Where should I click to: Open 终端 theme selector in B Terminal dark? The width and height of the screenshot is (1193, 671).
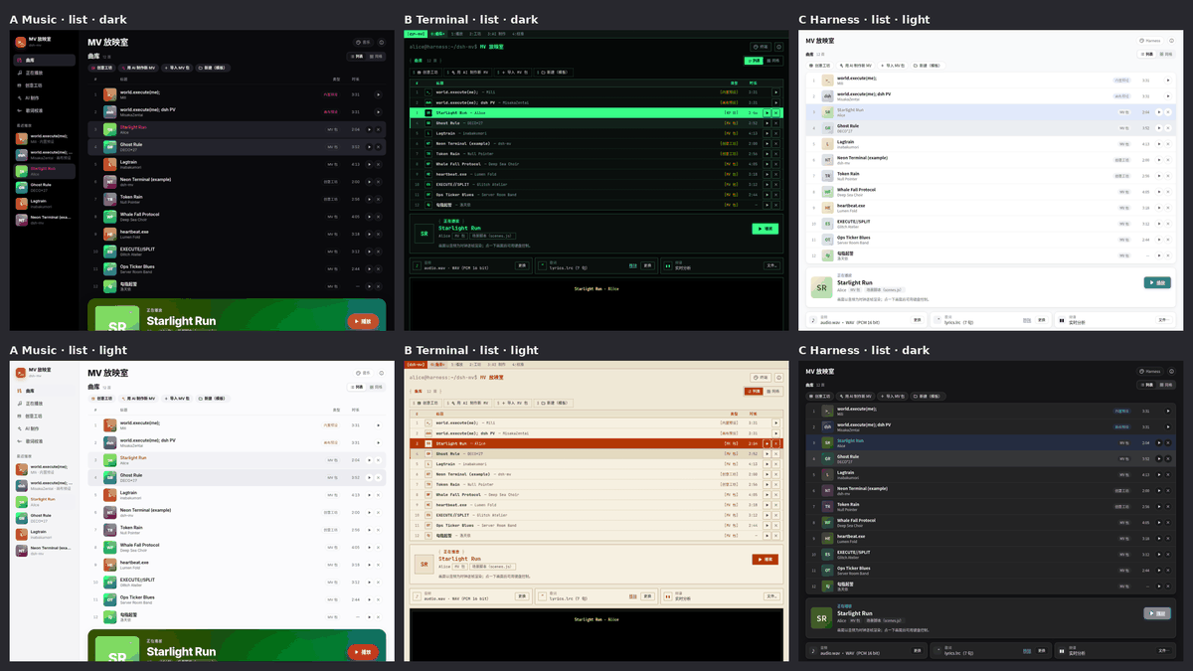(x=761, y=47)
